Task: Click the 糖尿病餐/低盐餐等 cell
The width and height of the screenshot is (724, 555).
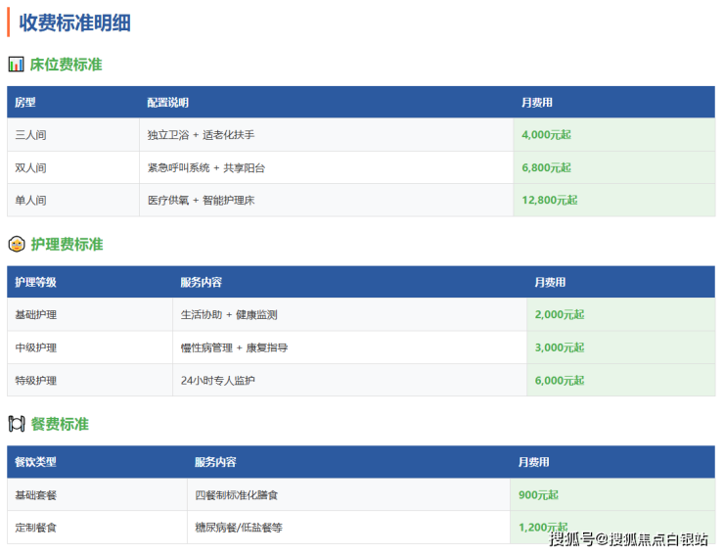Action: coord(348,528)
